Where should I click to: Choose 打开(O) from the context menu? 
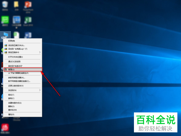[x=22, y=41]
